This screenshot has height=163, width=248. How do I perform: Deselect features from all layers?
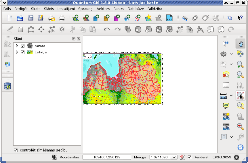(226, 75)
